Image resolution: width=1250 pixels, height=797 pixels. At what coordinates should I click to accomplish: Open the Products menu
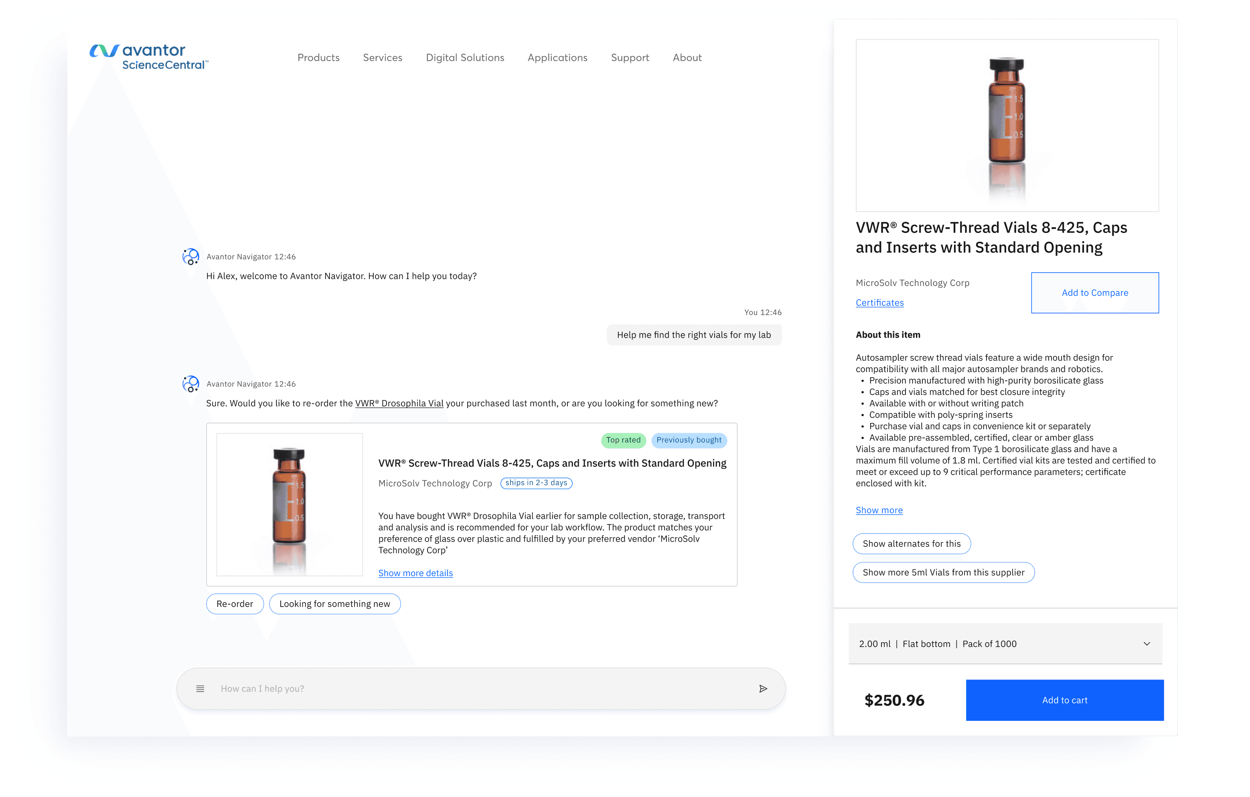coord(318,58)
